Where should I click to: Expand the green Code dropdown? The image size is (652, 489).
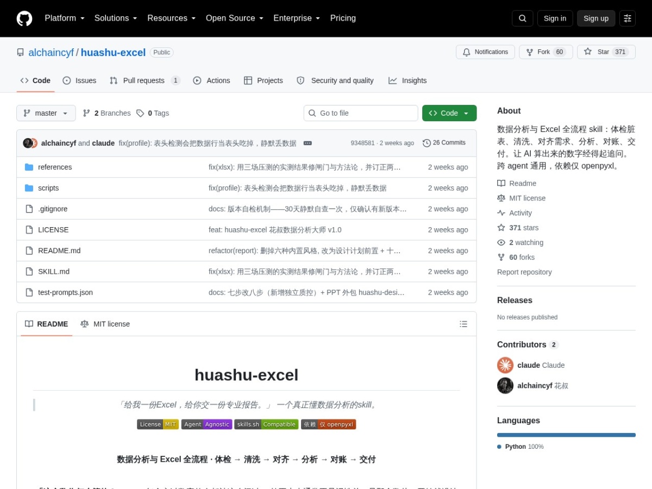pyautogui.click(x=449, y=113)
